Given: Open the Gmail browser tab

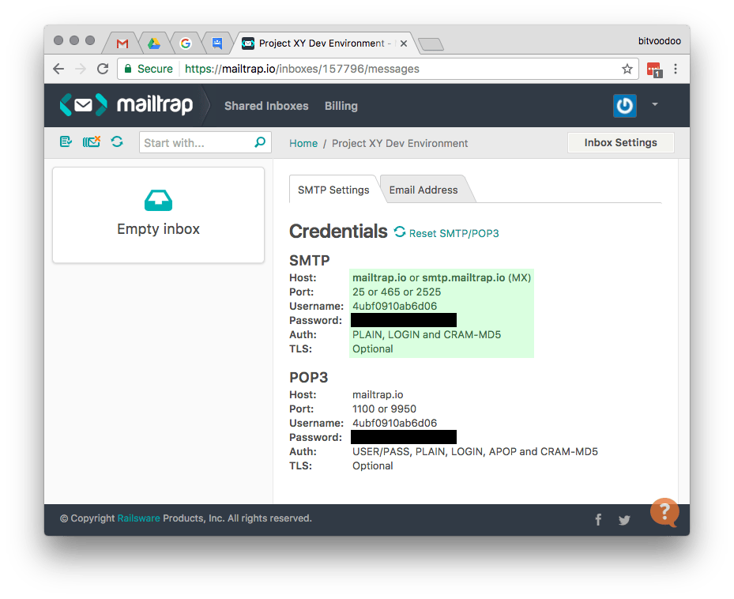Looking at the screenshot, I should point(122,43).
